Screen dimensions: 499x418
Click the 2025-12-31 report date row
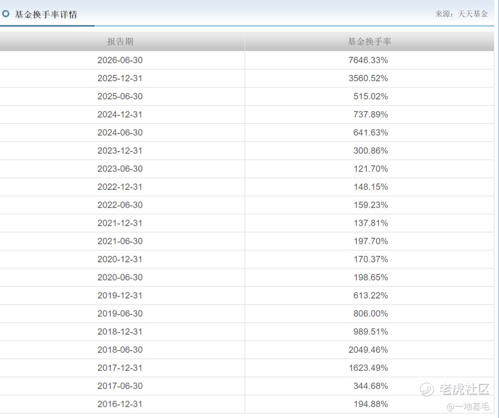tap(247, 78)
